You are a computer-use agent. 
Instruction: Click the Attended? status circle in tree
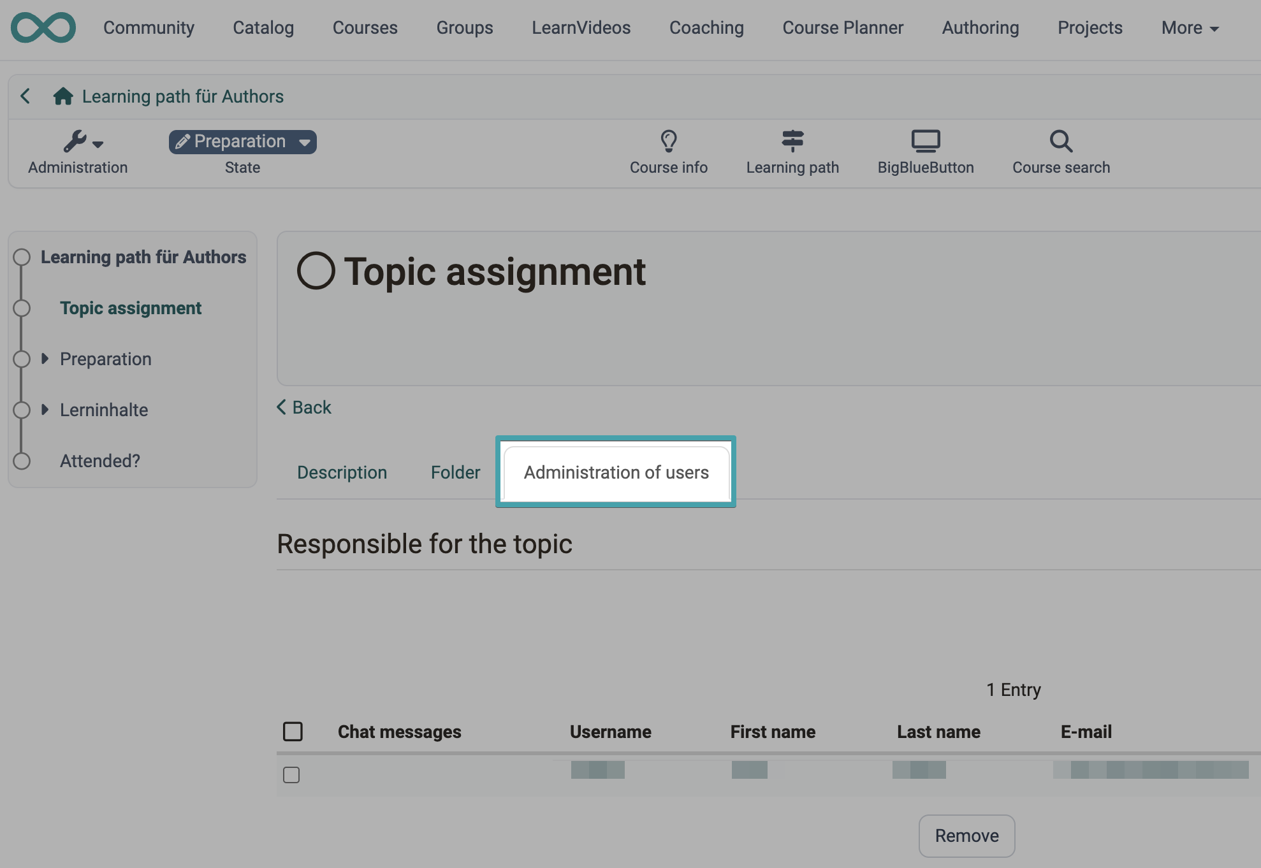click(x=22, y=461)
